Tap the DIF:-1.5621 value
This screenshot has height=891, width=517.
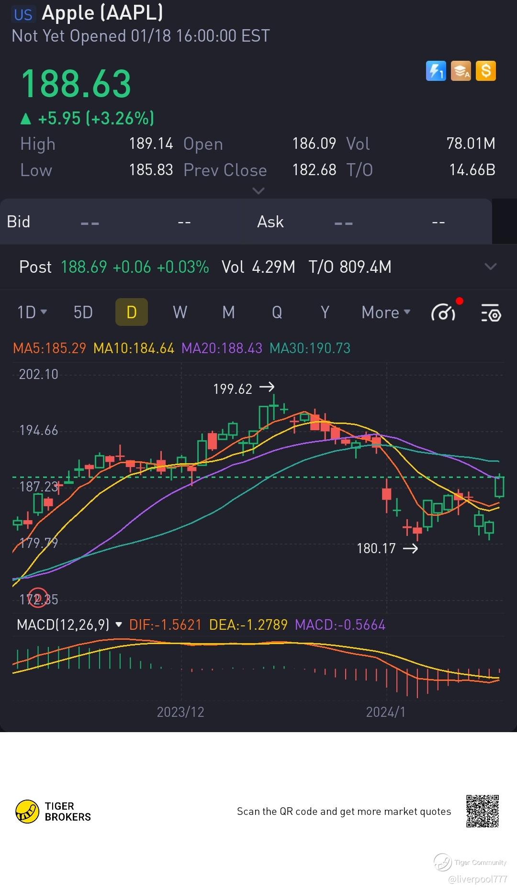coord(166,624)
